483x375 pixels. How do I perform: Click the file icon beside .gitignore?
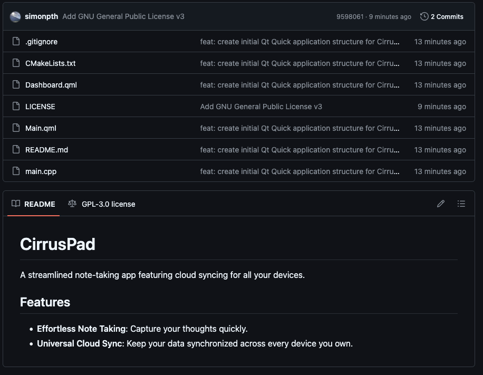[16, 42]
